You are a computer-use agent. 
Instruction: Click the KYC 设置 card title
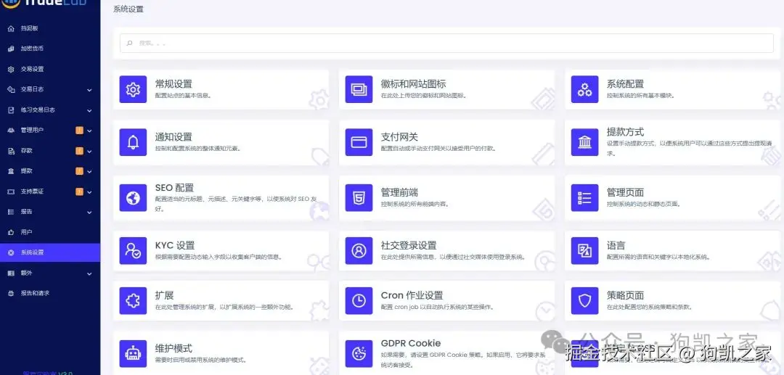click(175, 246)
